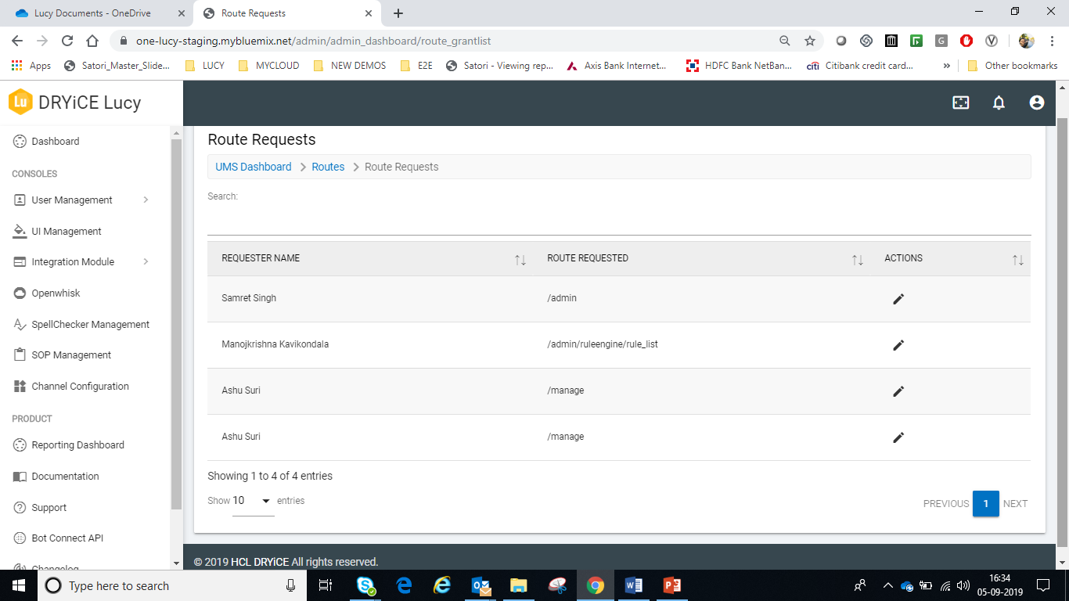Open Task View on taskbar

click(326, 585)
